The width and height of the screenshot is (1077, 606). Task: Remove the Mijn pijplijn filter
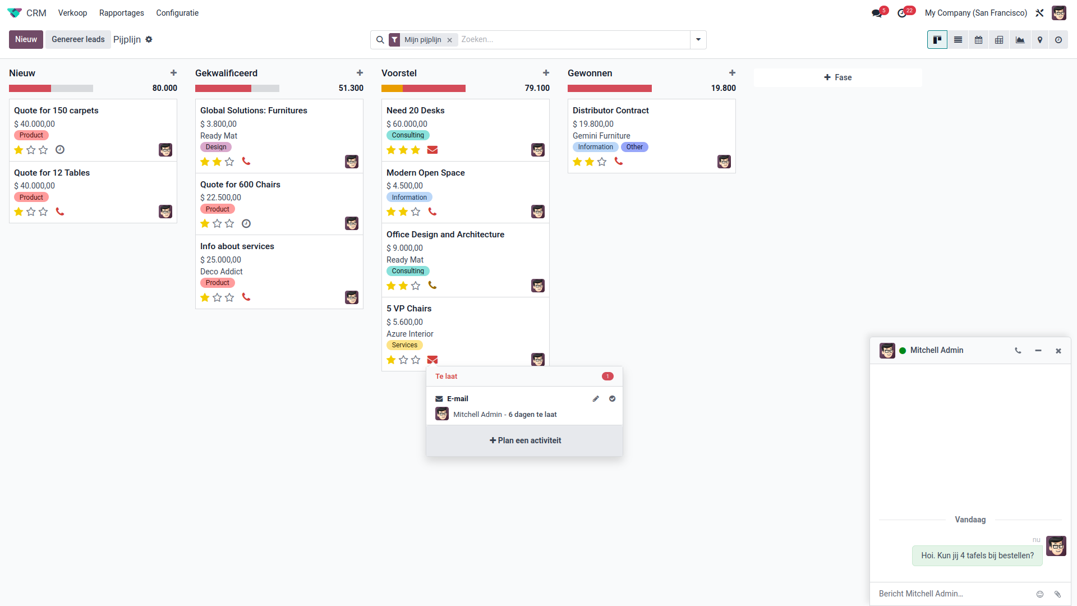pos(449,40)
